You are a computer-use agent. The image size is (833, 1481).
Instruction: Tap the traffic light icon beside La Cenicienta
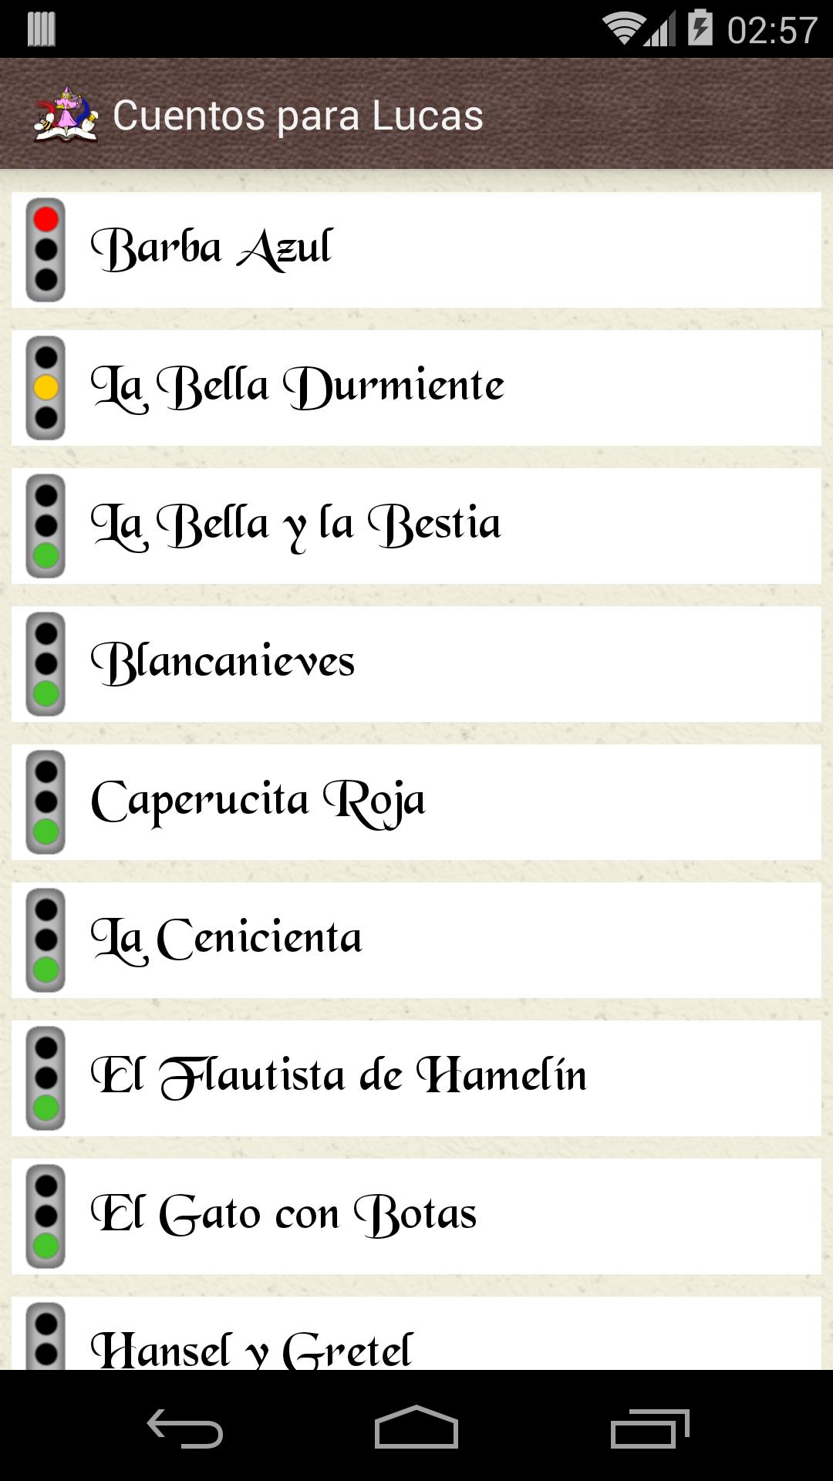46,940
